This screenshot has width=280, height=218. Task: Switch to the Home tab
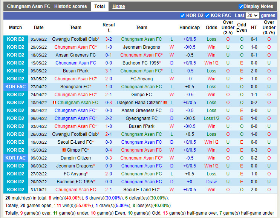point(119,6)
